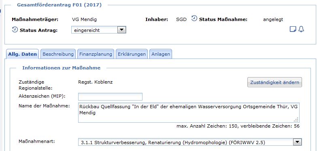Click the Informationen zur Maßnahme heading
This screenshot has height=151, width=317.
click(x=61, y=68)
